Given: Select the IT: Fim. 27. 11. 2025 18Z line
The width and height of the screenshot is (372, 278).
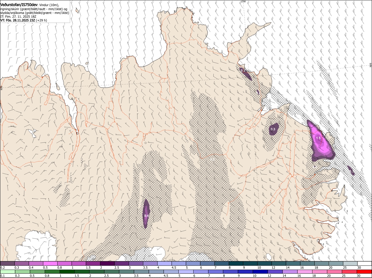Looking at the screenshot, I should pyautogui.click(x=19, y=17).
